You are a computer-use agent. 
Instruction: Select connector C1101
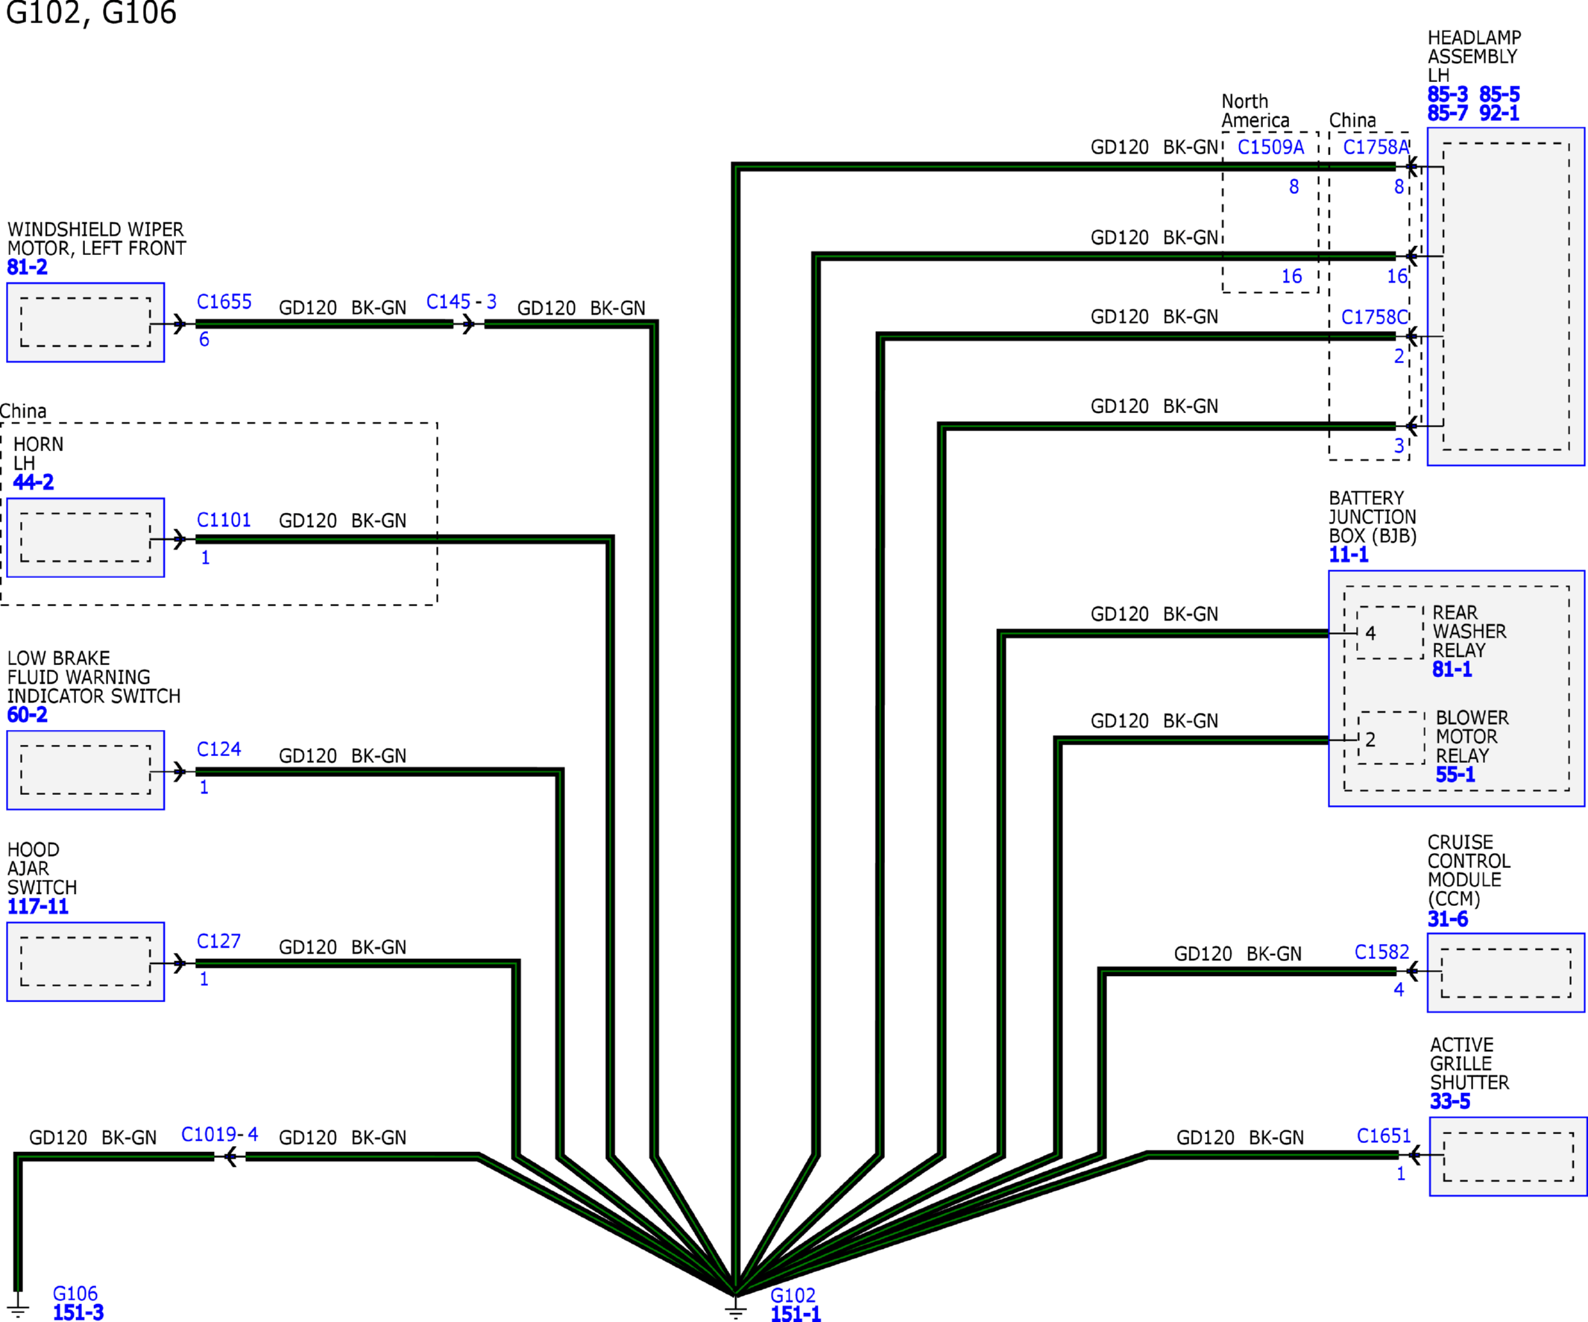coord(224,520)
